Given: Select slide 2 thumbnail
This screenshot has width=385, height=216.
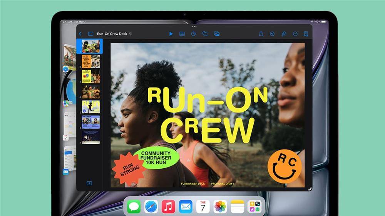Looking at the screenshot, I should click(x=91, y=61).
